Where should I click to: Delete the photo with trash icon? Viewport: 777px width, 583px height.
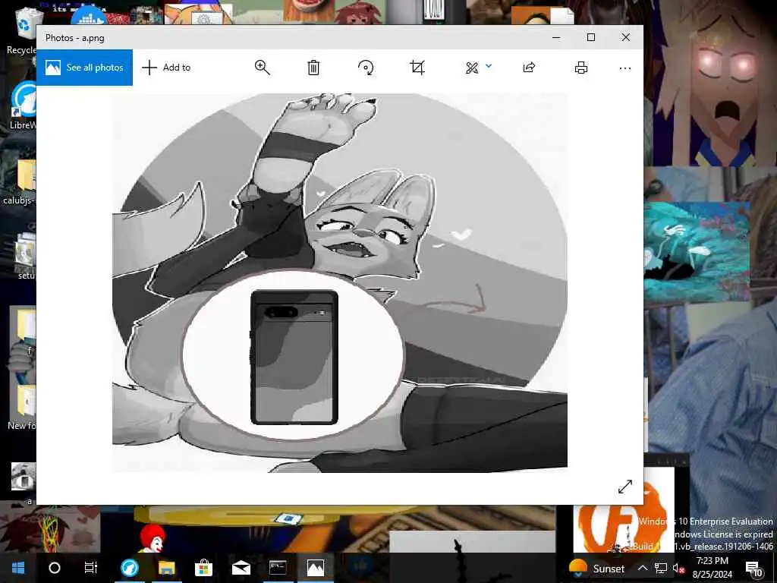(313, 68)
